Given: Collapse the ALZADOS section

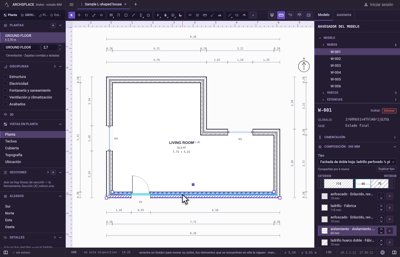Looking at the screenshot, I should [x=60, y=196].
